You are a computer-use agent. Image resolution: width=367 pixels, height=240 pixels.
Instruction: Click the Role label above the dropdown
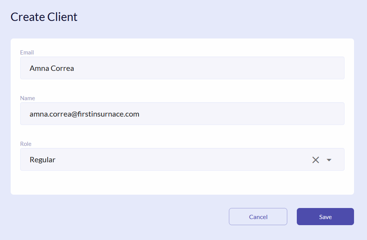pyautogui.click(x=26, y=144)
